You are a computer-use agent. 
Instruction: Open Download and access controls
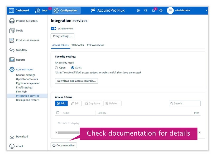pyautogui.click(x=76, y=81)
